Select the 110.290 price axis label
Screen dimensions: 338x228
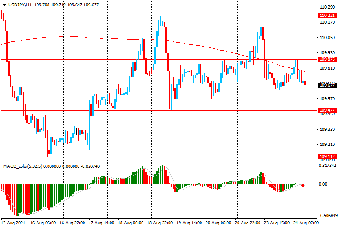point(327,7)
